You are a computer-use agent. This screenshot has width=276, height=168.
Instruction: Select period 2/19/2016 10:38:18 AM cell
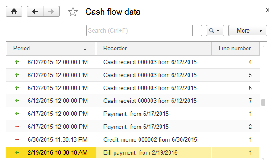click(x=58, y=152)
